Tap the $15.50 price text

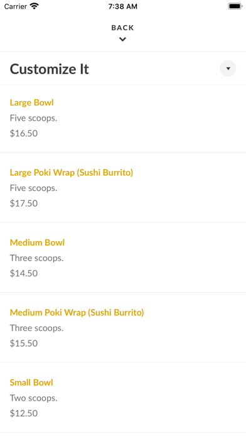pos(24,343)
